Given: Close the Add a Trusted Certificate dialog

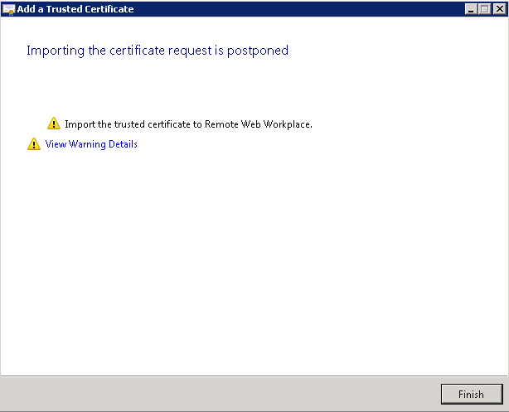Looking at the screenshot, I should [498, 8].
